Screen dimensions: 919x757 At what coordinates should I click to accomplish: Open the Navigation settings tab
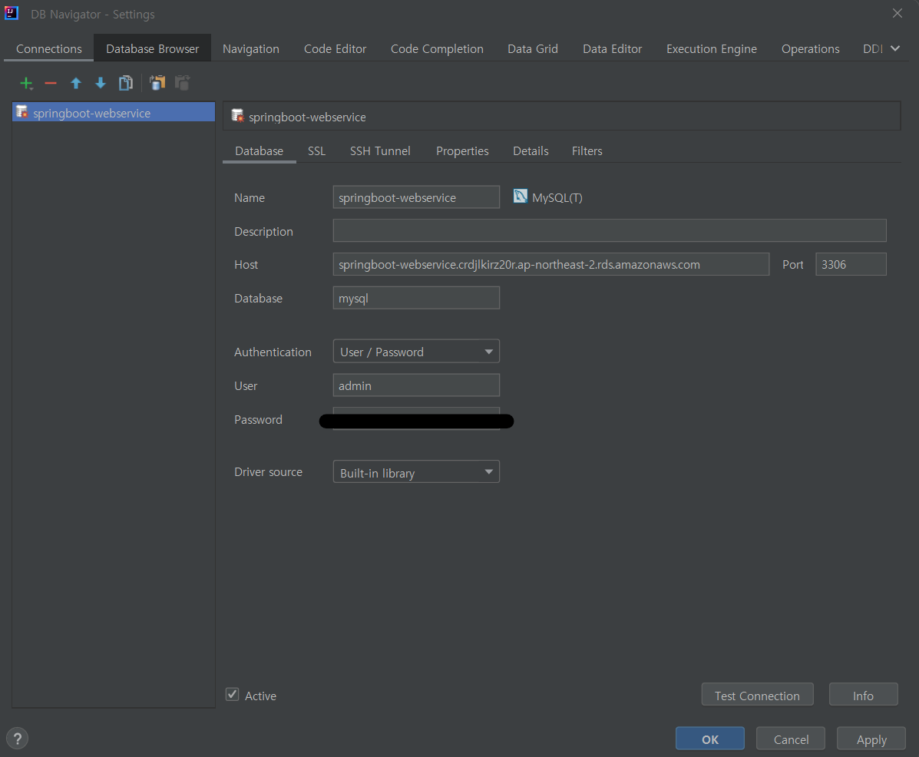pyautogui.click(x=251, y=48)
